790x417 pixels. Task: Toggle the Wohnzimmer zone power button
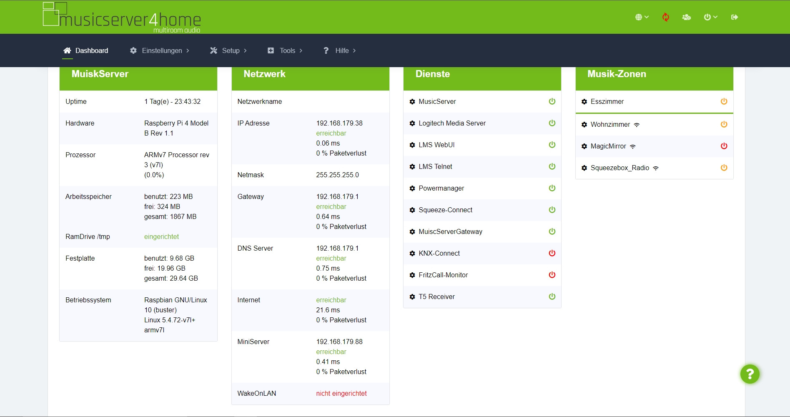tap(724, 124)
